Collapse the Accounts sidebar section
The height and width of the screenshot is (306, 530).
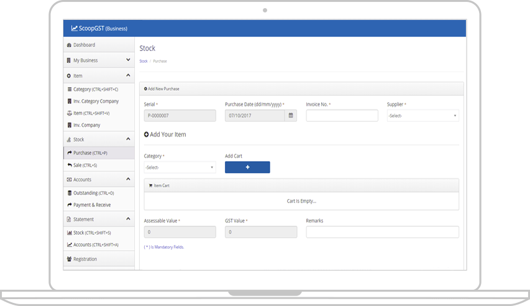click(x=128, y=180)
